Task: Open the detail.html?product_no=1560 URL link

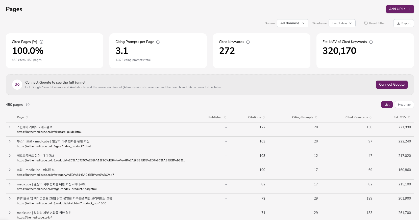Action: (62, 203)
